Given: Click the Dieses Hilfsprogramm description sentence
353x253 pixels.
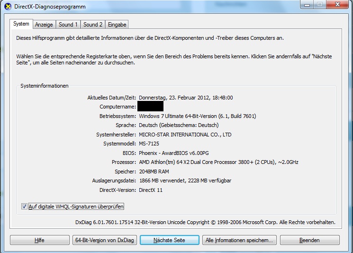Looking at the screenshot, I should pos(150,38).
